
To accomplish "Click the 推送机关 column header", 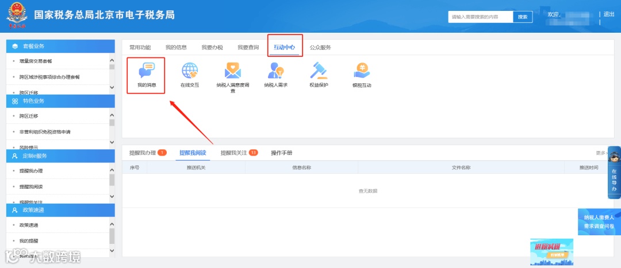I will coord(196,168).
